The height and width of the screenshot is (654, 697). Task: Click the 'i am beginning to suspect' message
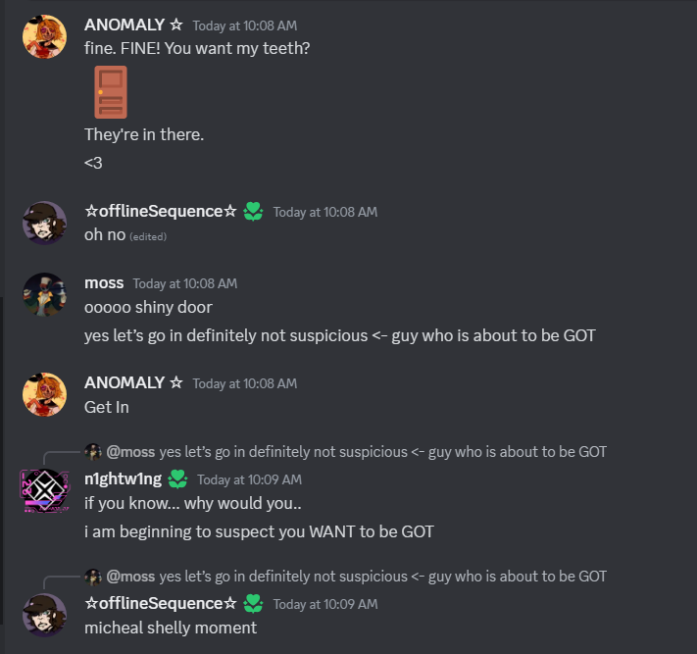pyautogui.click(x=259, y=531)
